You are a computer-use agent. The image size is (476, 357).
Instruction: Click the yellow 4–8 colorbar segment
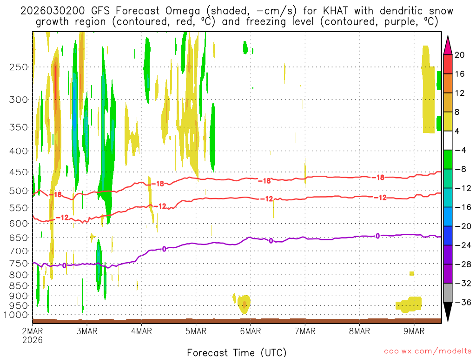tap(448, 121)
